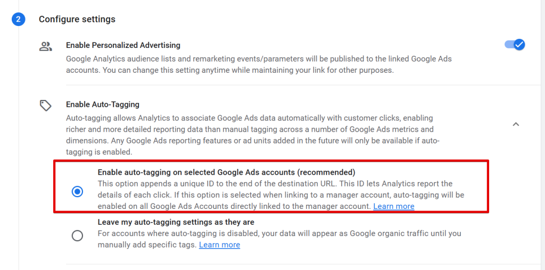Open Learn more link after manager account text
545x270 pixels.
coord(394,207)
